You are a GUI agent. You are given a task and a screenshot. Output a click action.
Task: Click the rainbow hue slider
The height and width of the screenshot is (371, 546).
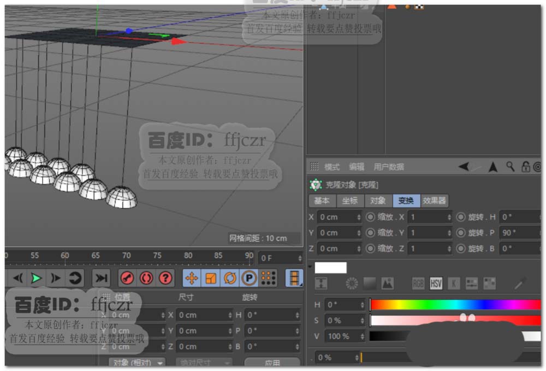click(455, 305)
